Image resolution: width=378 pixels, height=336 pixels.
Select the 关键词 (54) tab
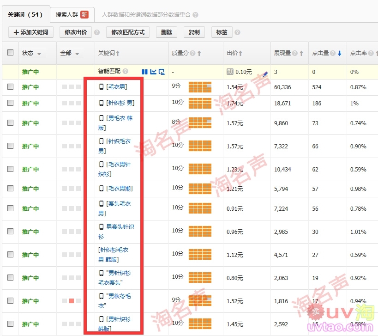[x=25, y=14]
